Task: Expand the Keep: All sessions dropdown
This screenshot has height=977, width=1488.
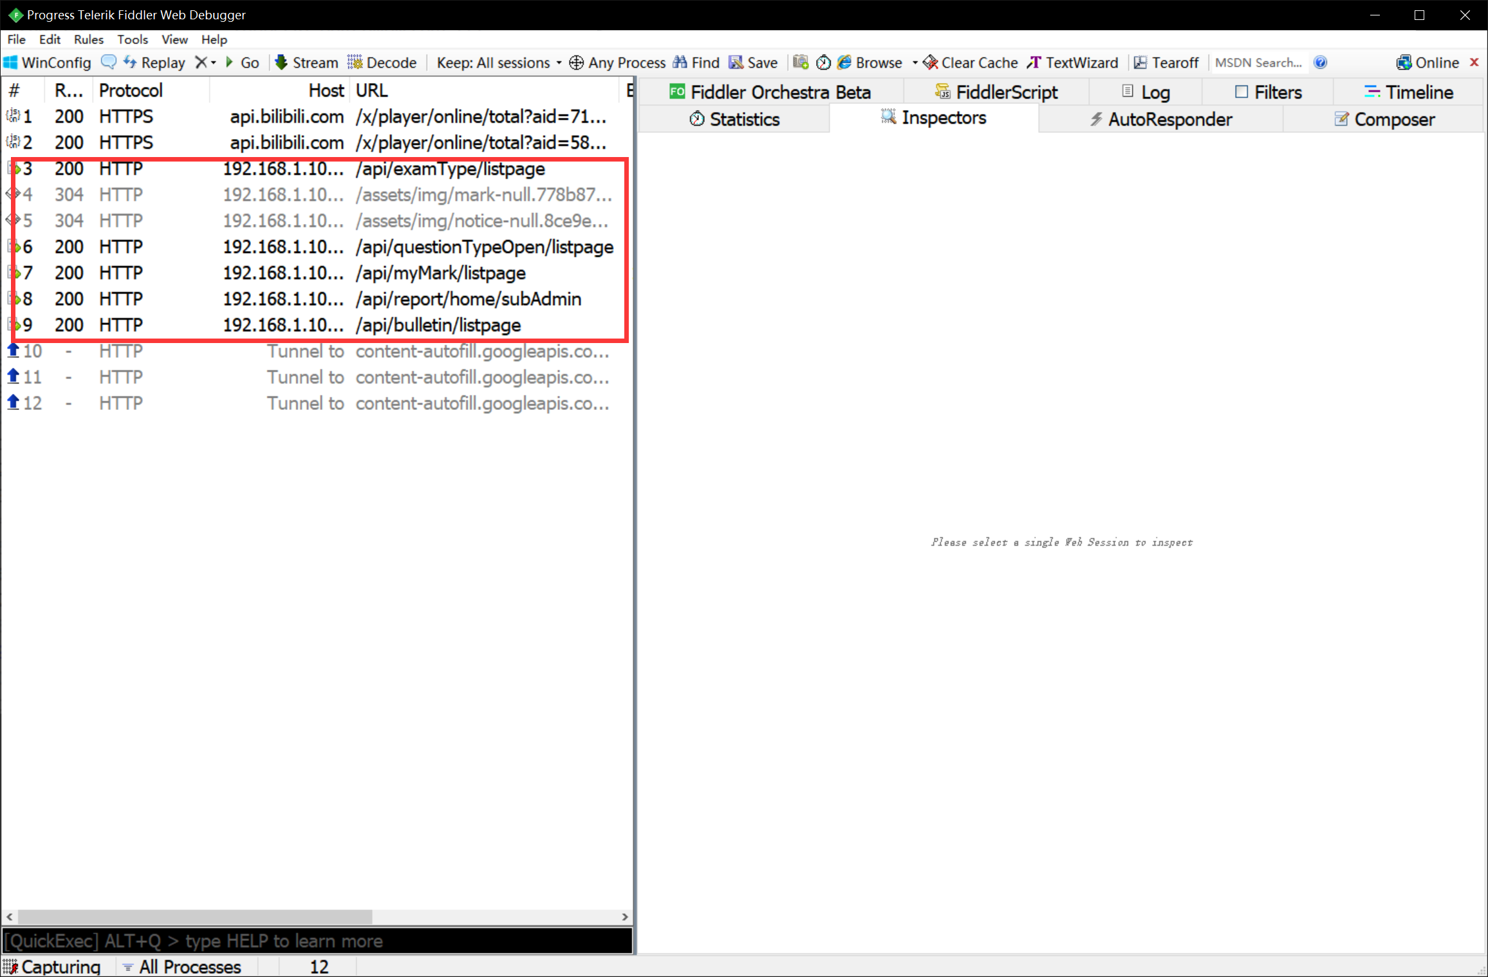Action: click(x=499, y=62)
